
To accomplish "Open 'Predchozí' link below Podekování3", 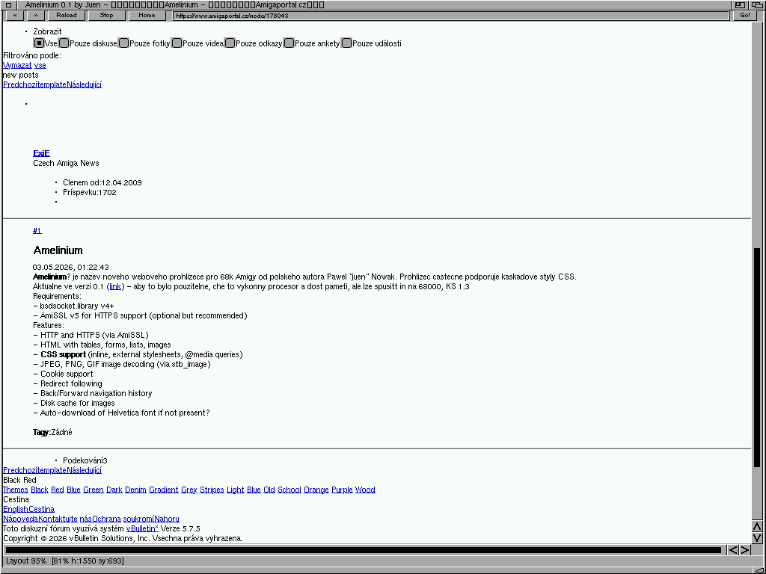I will tap(19, 470).
